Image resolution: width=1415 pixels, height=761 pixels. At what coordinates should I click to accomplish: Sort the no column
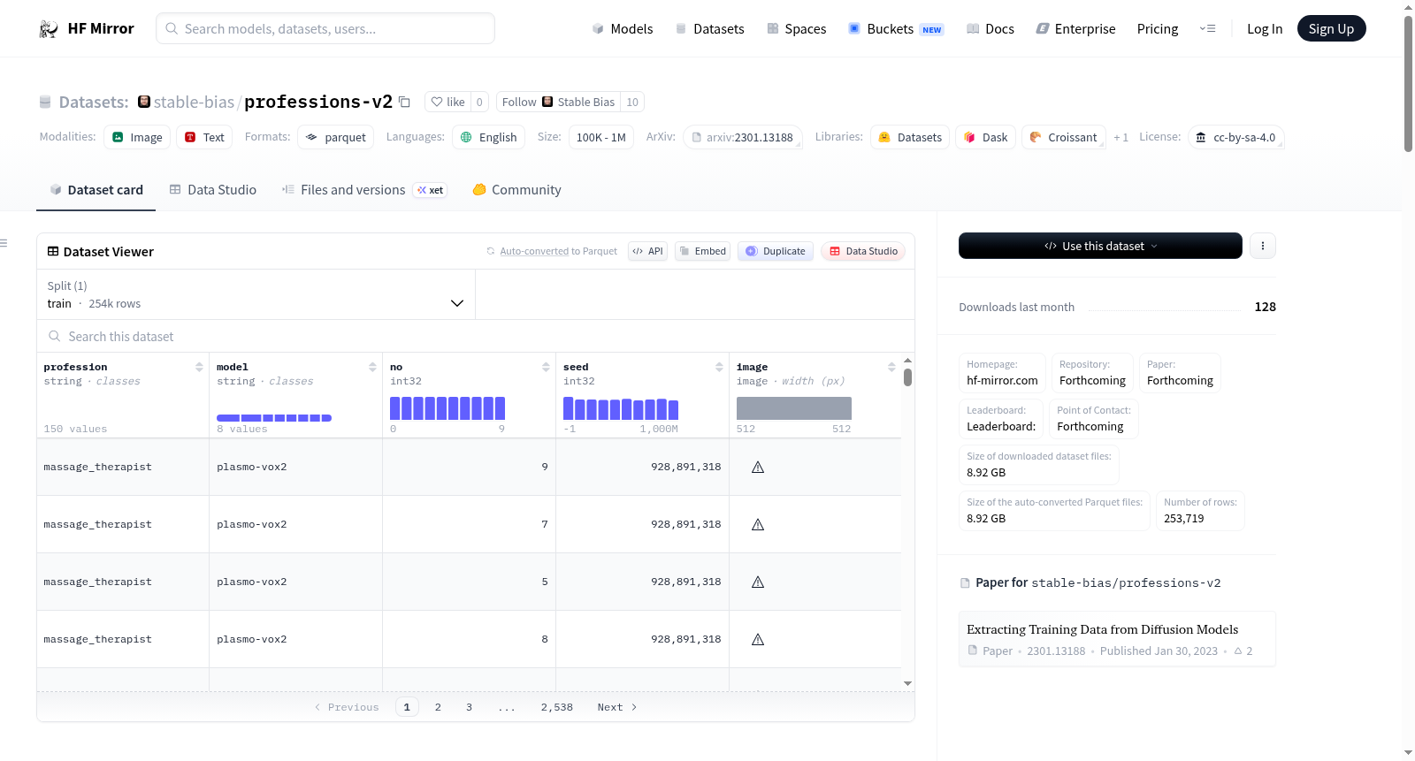click(546, 367)
